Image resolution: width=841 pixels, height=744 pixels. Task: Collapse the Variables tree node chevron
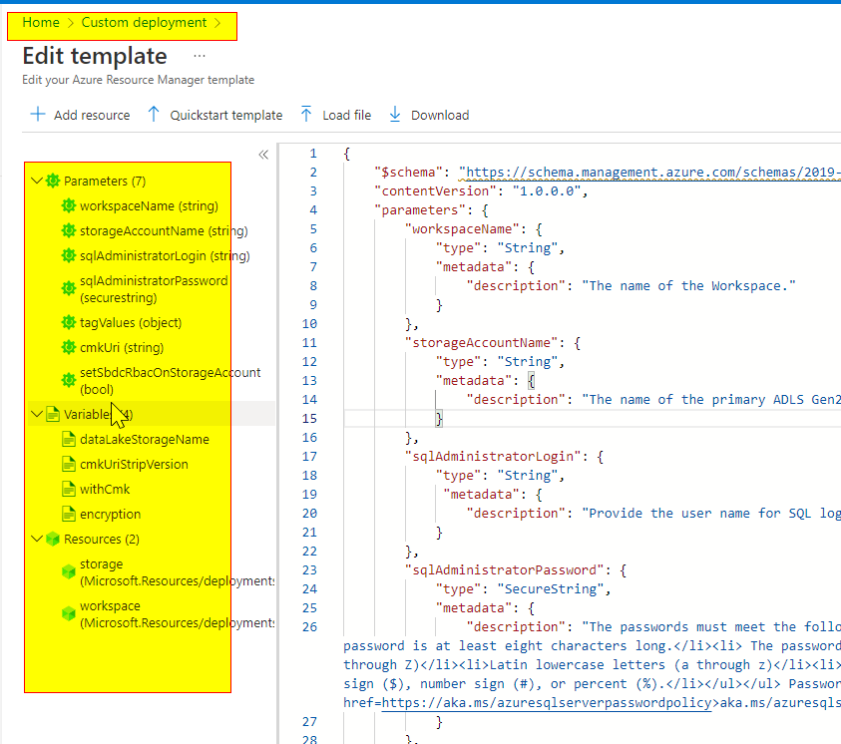pos(37,414)
